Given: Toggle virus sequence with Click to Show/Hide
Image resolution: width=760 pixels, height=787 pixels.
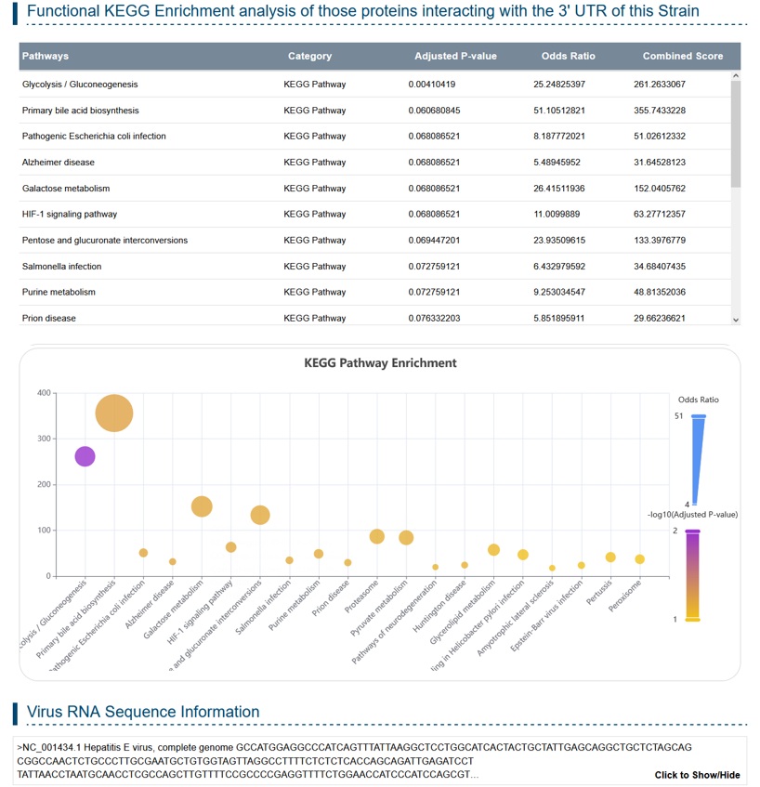Looking at the screenshot, I should [697, 775].
